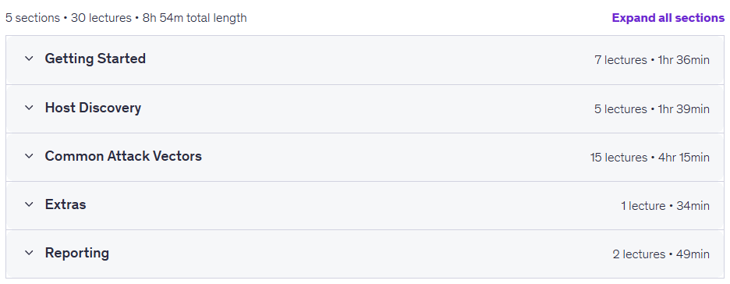Expand the Getting Started section chevron

pos(29,59)
